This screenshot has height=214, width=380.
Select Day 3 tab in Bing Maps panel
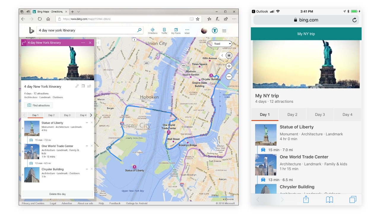point(67,115)
